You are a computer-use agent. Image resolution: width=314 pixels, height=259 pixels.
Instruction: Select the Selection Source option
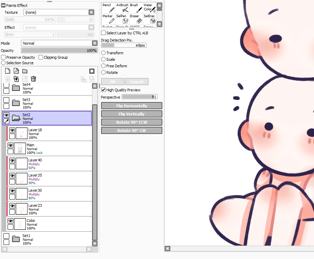[x=3, y=63]
